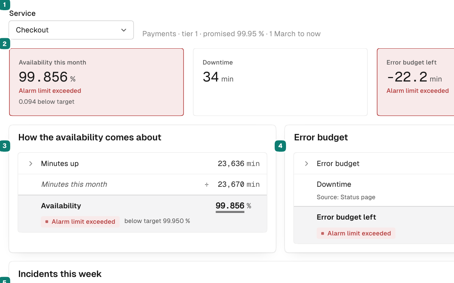Click the 23,636 min value

tap(239, 164)
